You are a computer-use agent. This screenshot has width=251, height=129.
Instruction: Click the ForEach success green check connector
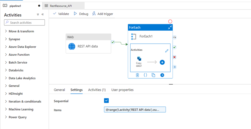pyautogui.click(x=175, y=47)
